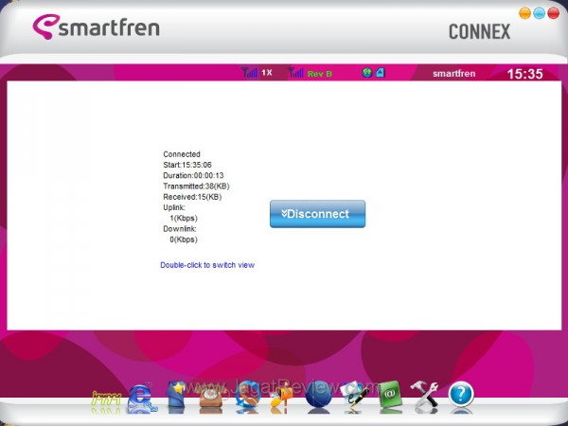Open the hammer and wrench settings icon

tap(425, 394)
